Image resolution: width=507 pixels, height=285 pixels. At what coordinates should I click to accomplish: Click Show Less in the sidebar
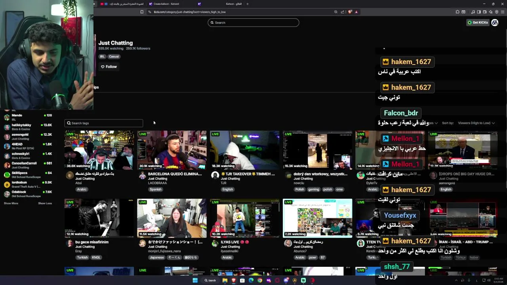(x=45, y=203)
